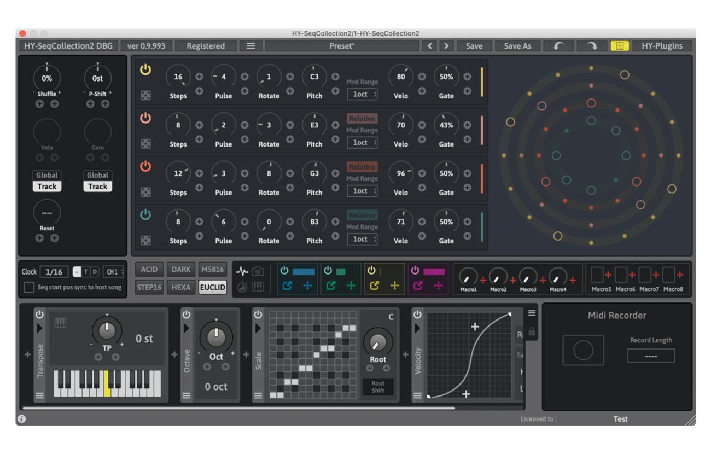Toggle the yellow layout view icon
Screen dimensions: 711x454
pyautogui.click(x=620, y=46)
